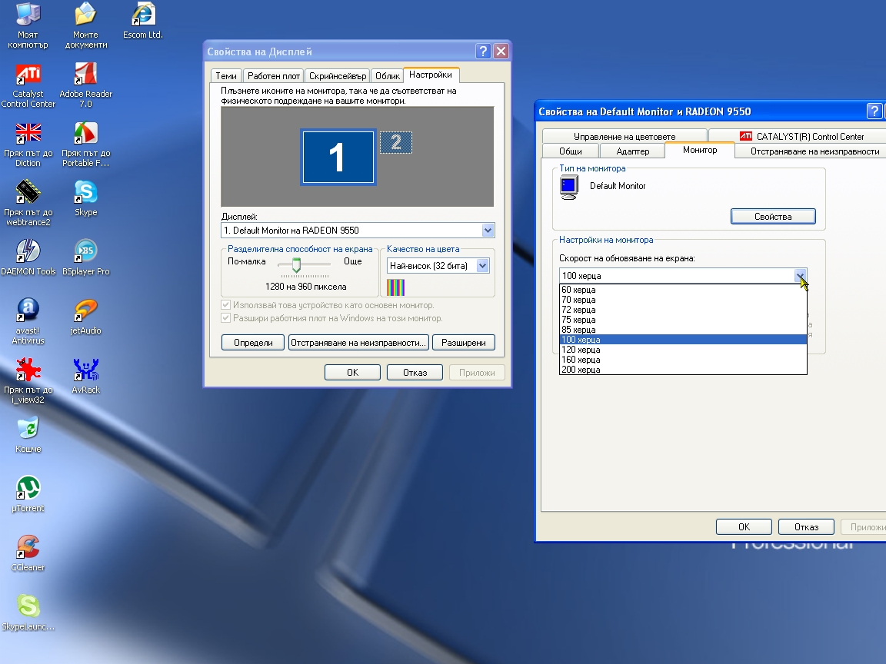Choose 70 херца from the refresh rate list
Image resolution: width=886 pixels, height=664 pixels.
point(683,300)
